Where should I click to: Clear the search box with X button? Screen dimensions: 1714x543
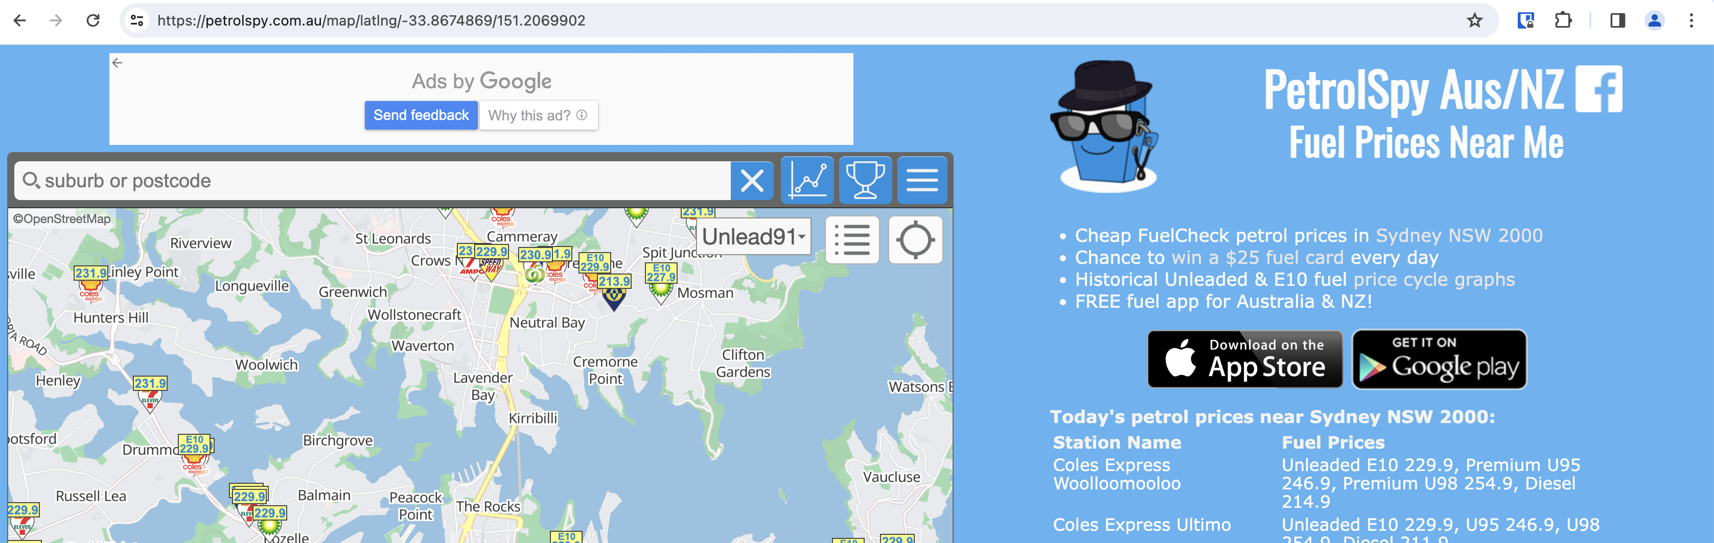tap(752, 181)
